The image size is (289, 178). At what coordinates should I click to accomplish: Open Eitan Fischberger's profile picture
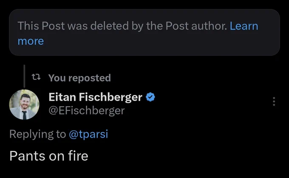click(24, 105)
